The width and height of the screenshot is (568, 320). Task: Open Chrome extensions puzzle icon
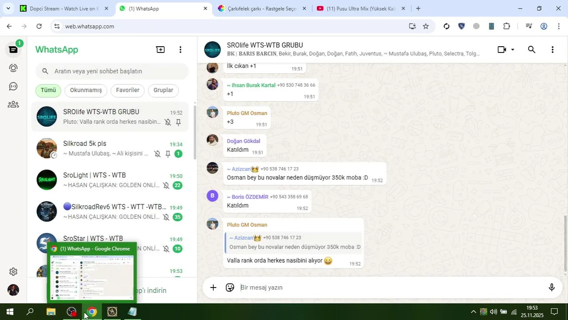coord(506,26)
